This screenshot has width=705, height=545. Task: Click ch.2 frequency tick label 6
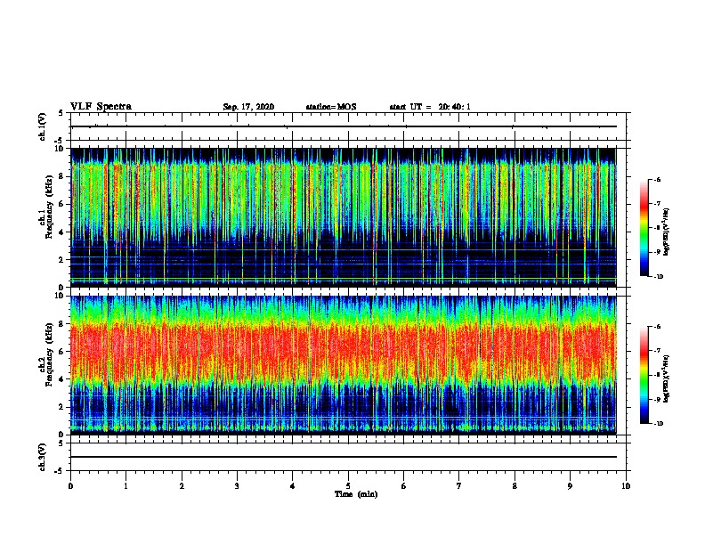pyautogui.click(x=62, y=352)
